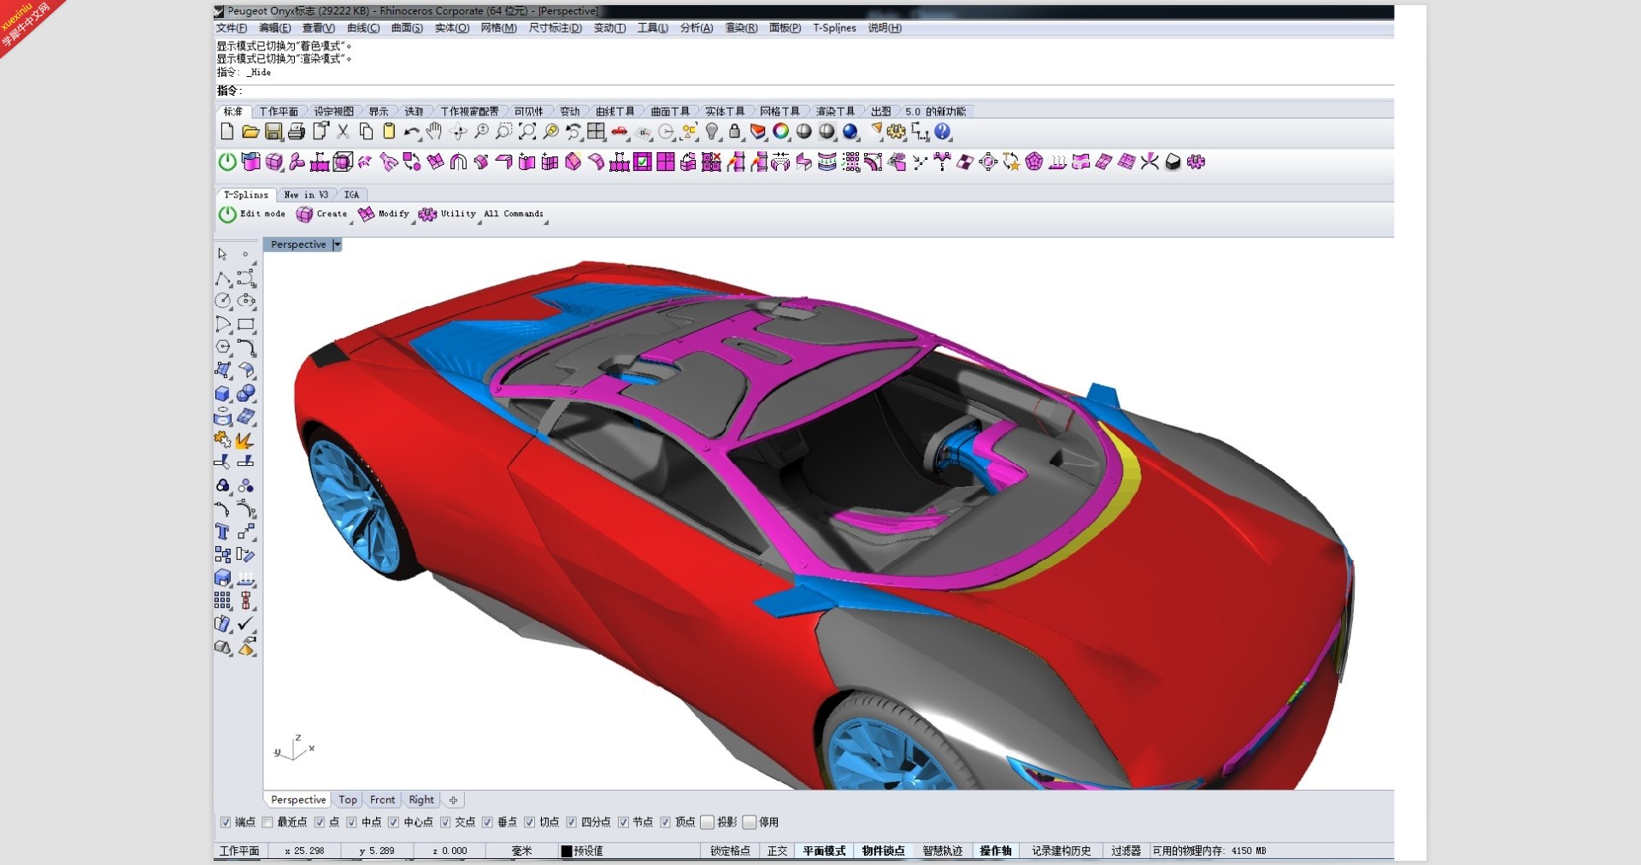This screenshot has width=1641, height=865.
Task: Click the red car icon
Action: (620, 132)
